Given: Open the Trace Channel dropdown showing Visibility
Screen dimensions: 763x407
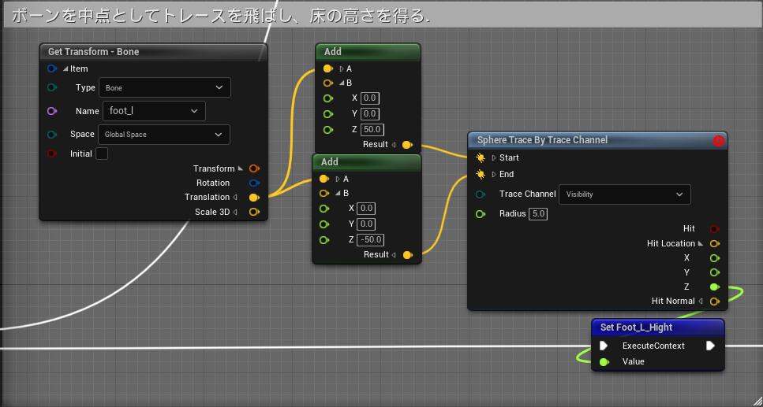Looking at the screenshot, I should coord(625,194).
